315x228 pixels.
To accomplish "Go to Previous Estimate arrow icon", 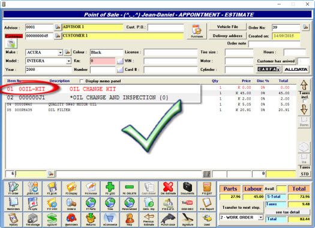I will click(x=149, y=220).
